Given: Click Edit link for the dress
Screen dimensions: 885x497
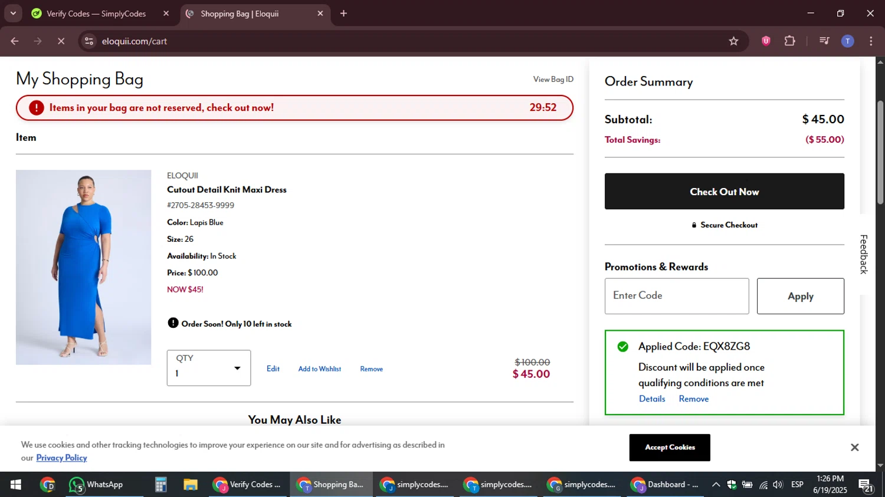Looking at the screenshot, I should tap(273, 368).
